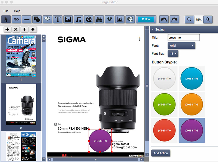Select page 1 Digital Camera thumbnail
Screen dimensions: 218x162
(x=21, y=56)
